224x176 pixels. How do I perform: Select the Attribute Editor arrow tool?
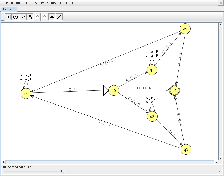[8, 17]
